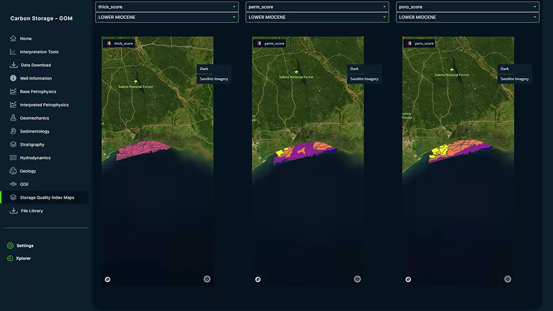Click the Stratigraphy layers icon

coord(13,144)
